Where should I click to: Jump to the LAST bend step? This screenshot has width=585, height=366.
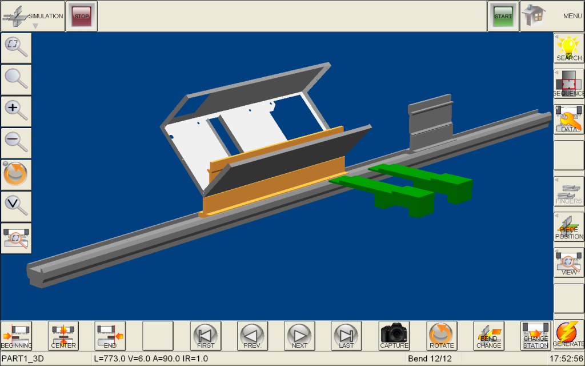coord(346,336)
